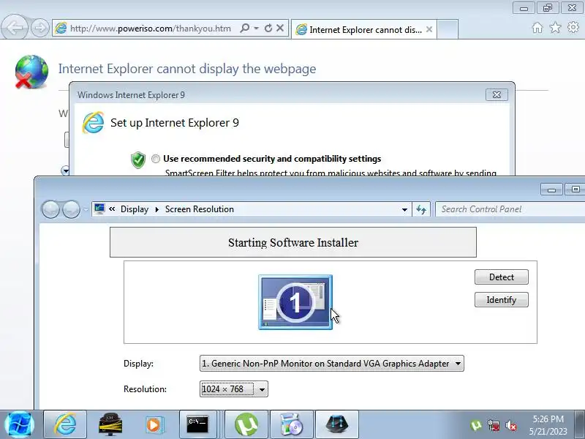585x439 pixels.
Task: Click the Search Control Panel field
Action: [510, 209]
